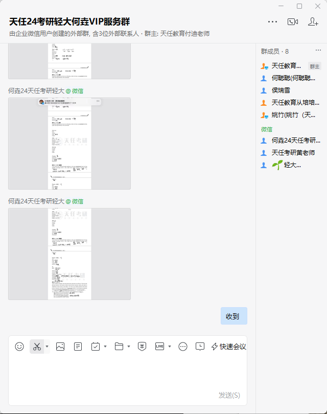Click the document note icon in toolbar

click(78, 347)
